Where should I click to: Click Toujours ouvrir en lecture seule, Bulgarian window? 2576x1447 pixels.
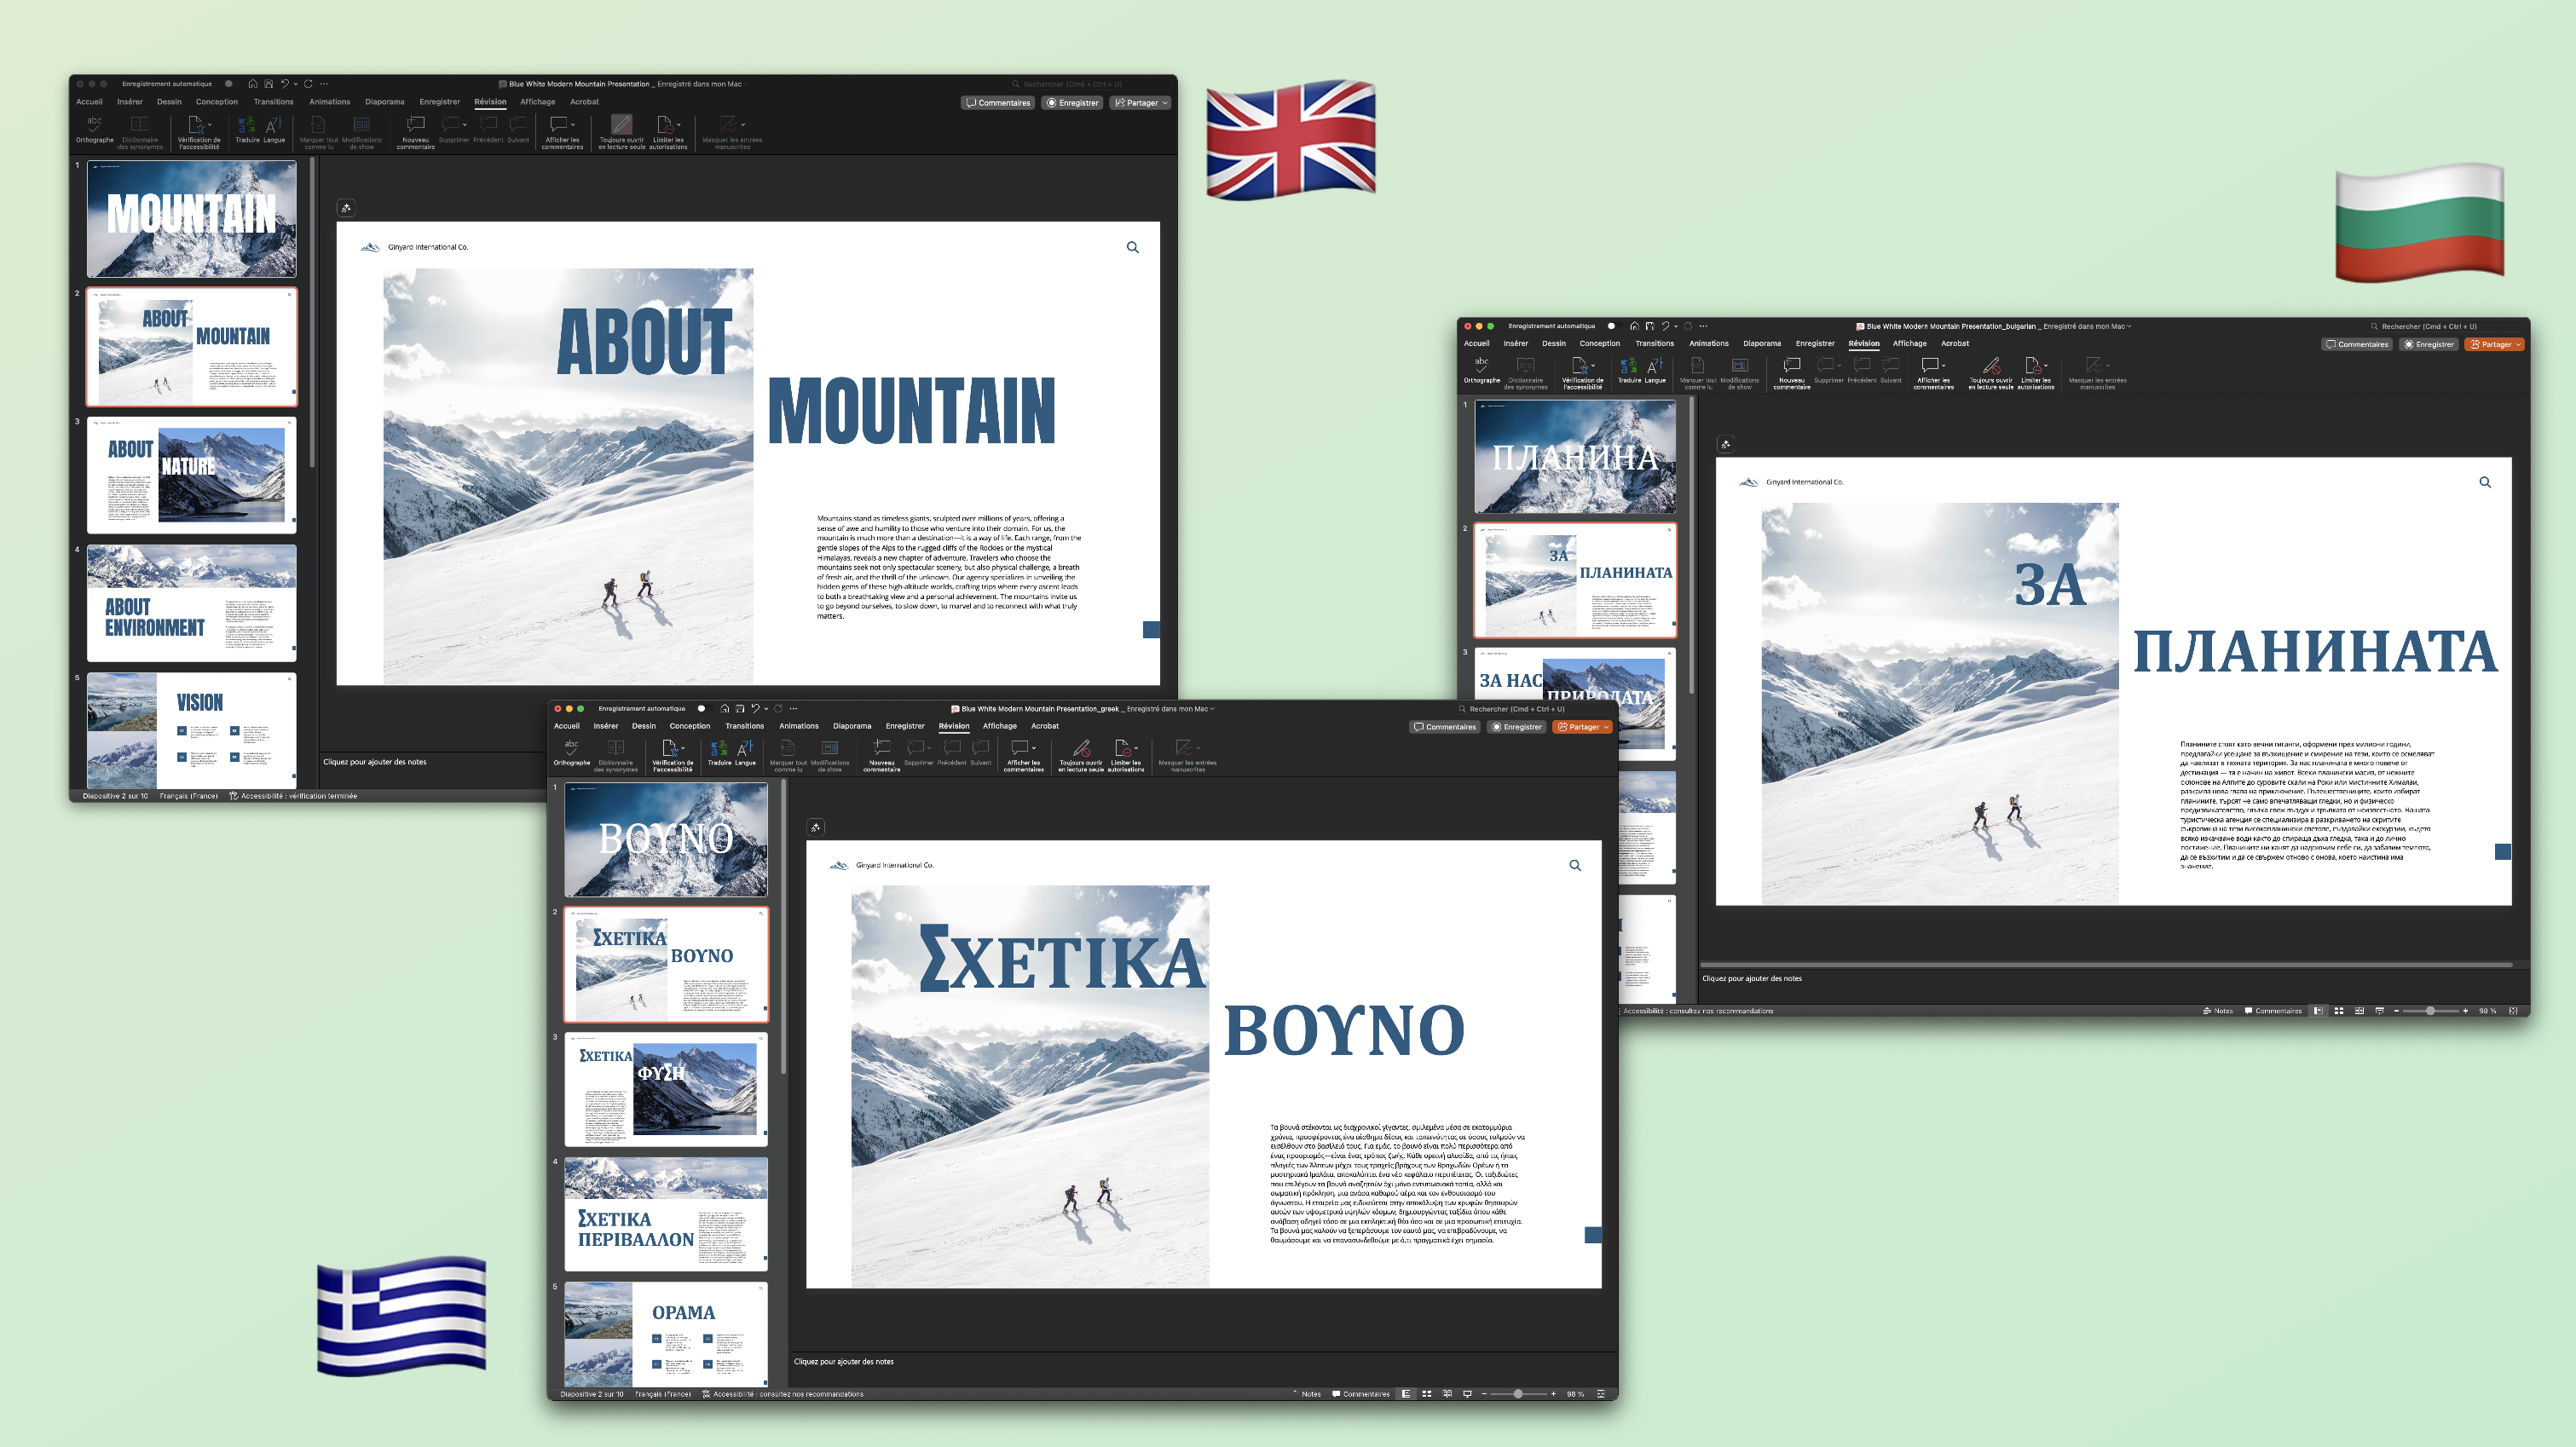[1990, 366]
